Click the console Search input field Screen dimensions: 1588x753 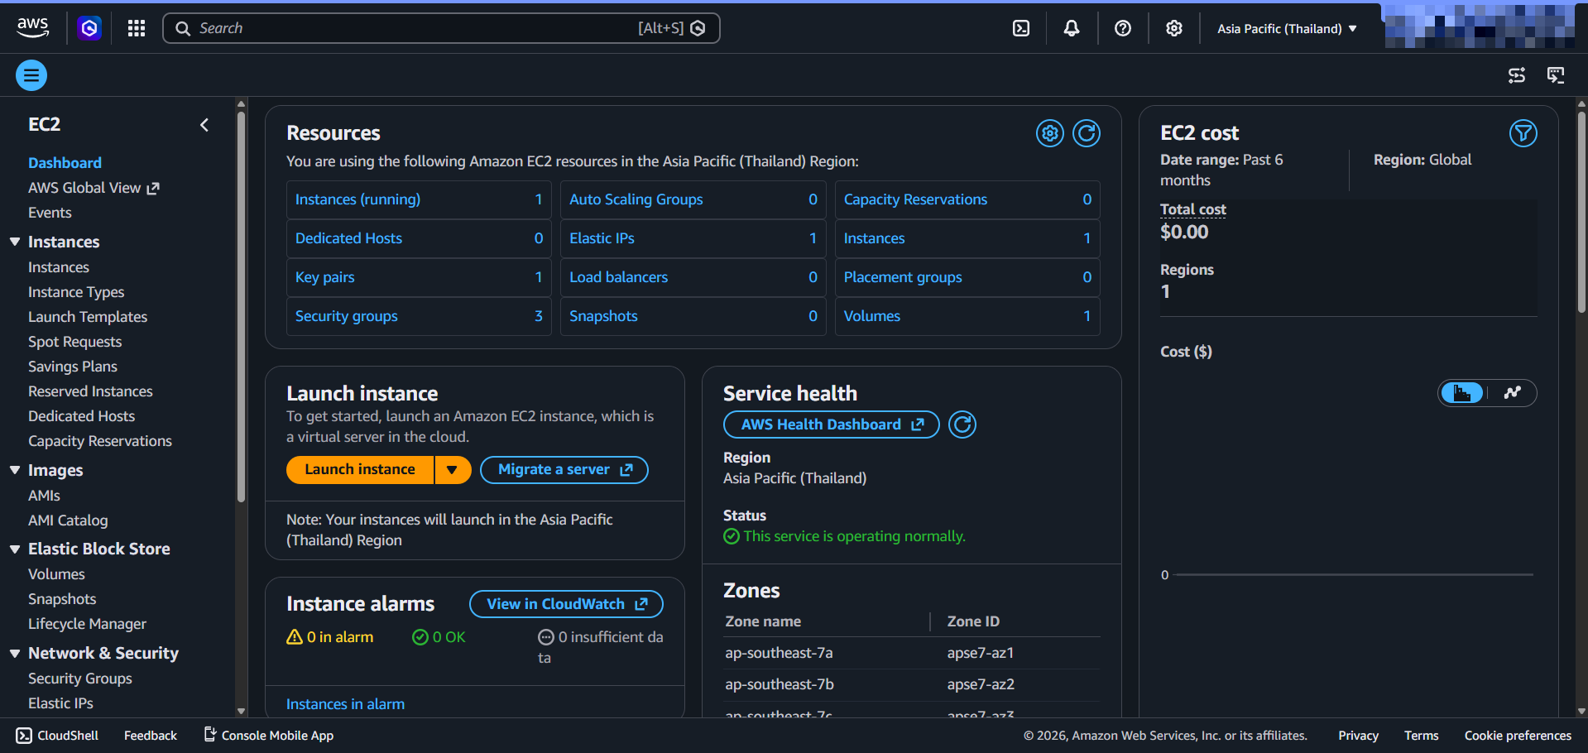point(441,28)
